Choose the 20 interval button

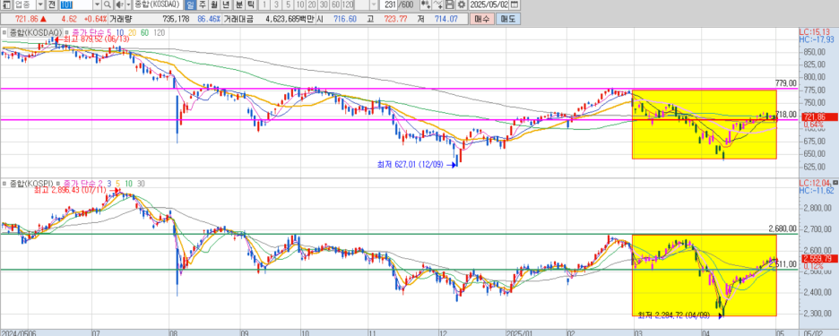[312, 4]
